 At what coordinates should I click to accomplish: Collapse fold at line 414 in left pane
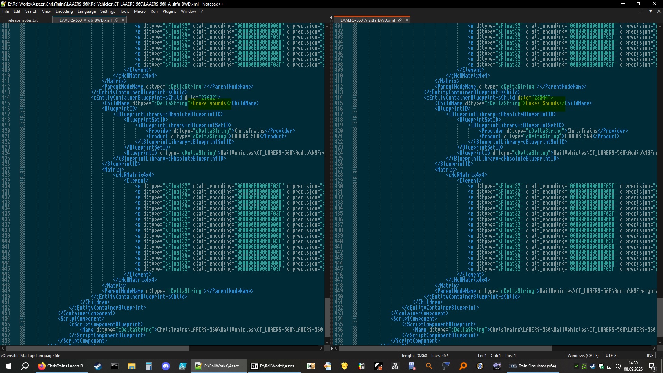(x=22, y=98)
